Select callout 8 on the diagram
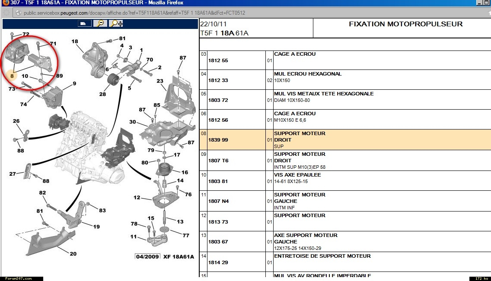This screenshot has height=281, width=491. coord(12,76)
